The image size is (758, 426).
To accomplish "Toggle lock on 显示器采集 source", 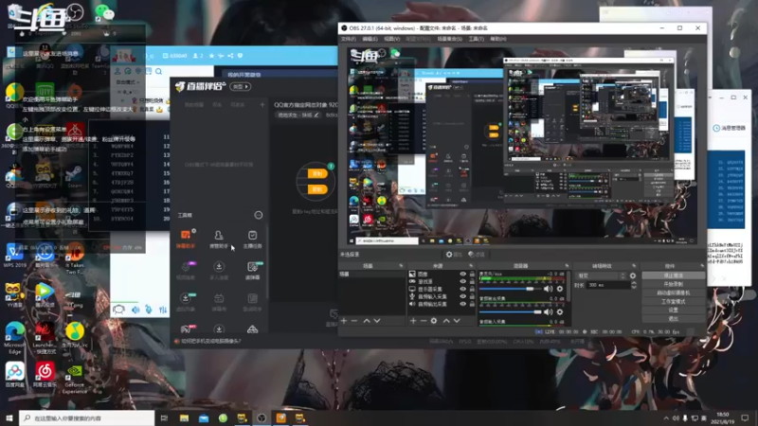I will pyautogui.click(x=472, y=289).
